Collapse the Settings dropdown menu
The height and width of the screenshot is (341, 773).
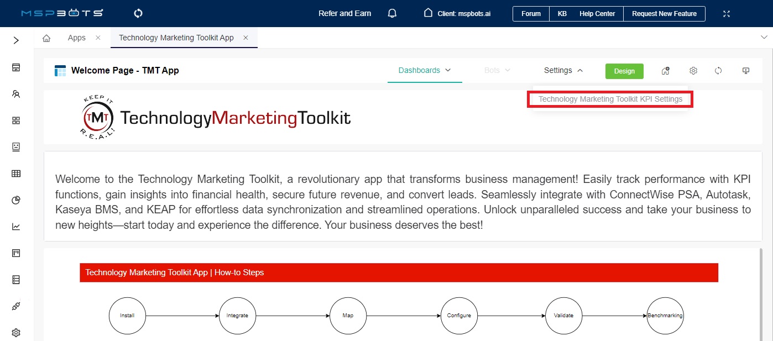coord(563,70)
